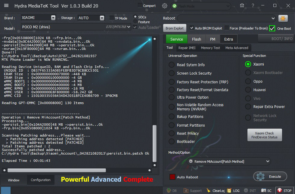Open the Repair IMEI tab
This screenshot has height=194, width=295.
(x=187, y=48)
